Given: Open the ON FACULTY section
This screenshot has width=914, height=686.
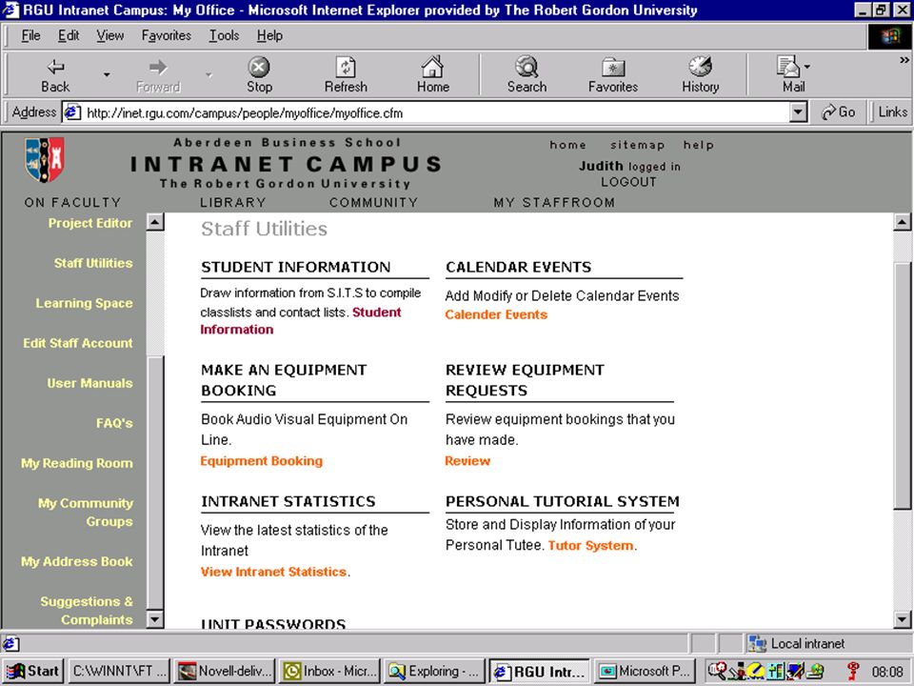Looking at the screenshot, I should click(72, 202).
